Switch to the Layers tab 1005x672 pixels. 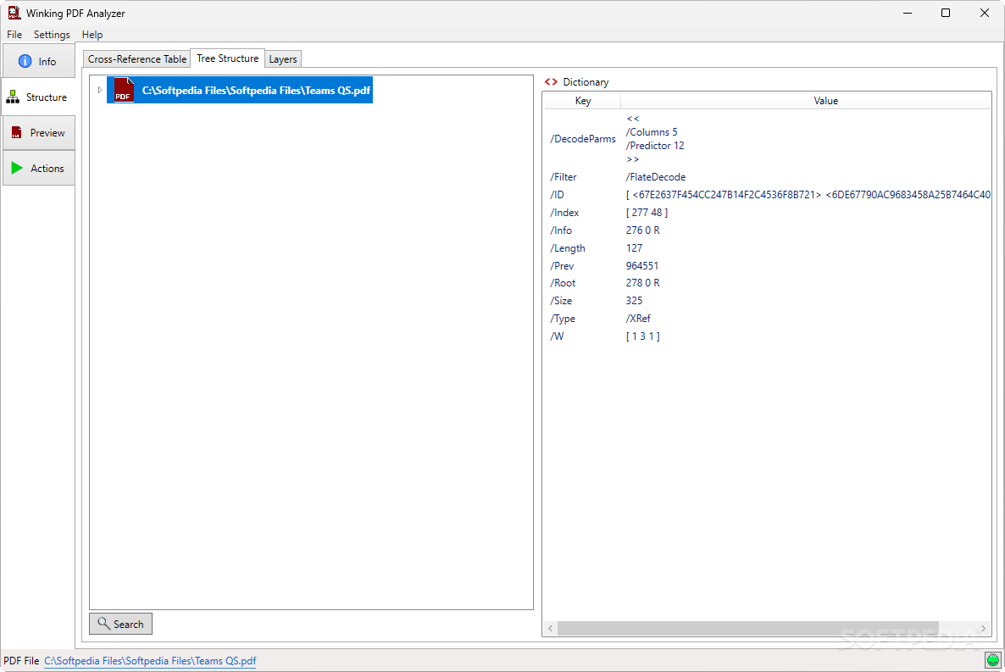click(283, 59)
